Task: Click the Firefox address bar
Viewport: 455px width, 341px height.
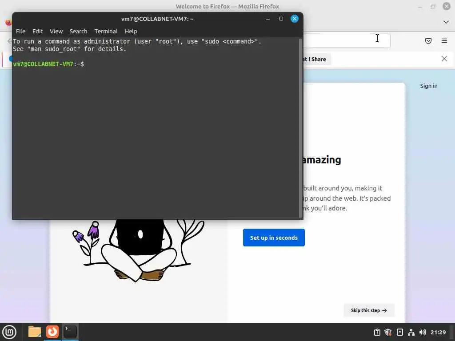Action: pyautogui.click(x=347, y=40)
